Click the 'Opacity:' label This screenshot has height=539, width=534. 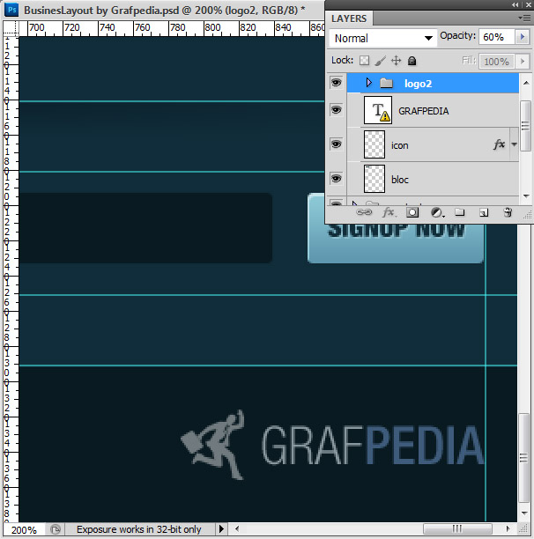[x=457, y=36]
